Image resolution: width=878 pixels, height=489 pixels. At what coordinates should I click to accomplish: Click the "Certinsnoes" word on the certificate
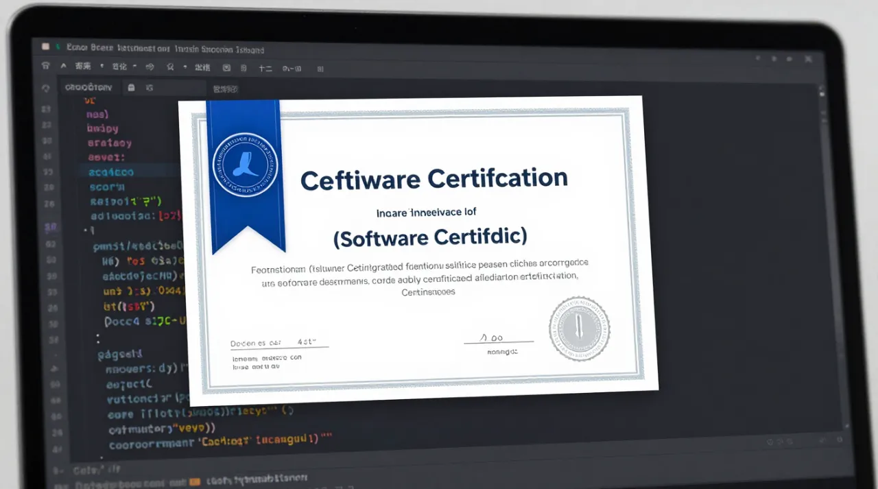click(x=428, y=292)
